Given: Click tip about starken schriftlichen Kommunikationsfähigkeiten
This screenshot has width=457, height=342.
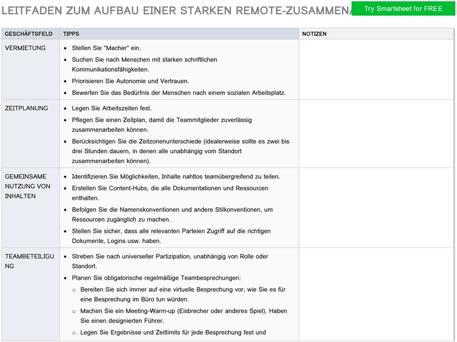Looking at the screenshot, I should (144, 65).
